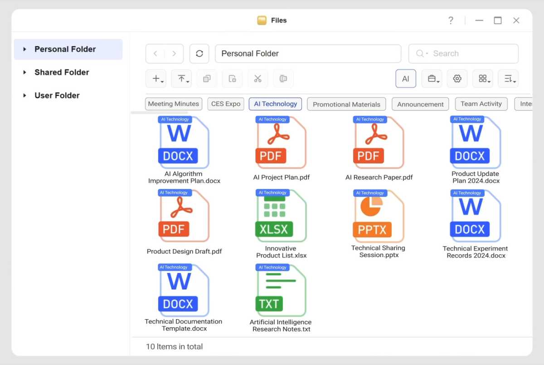Go back with the left arrow

point(155,54)
